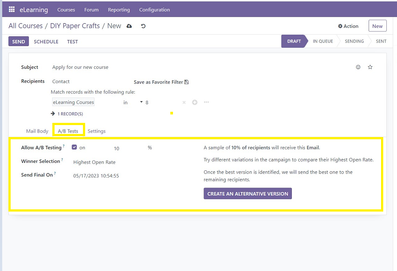Click the New button

pyautogui.click(x=377, y=26)
